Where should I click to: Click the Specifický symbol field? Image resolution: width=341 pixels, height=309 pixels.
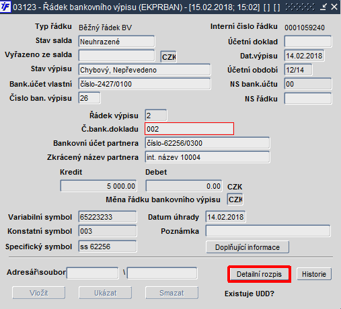(108, 247)
